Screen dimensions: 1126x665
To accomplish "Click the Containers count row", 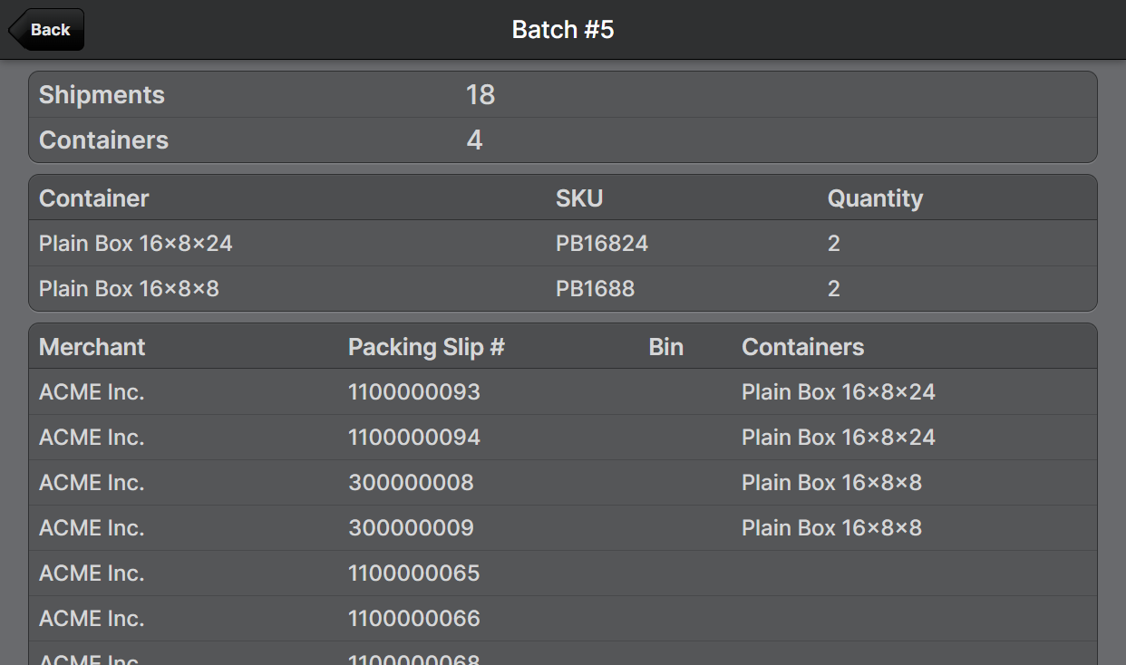I will click(562, 140).
